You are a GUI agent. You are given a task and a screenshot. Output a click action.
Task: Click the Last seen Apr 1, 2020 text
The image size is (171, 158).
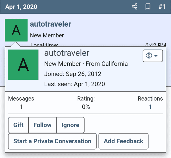(x=74, y=84)
